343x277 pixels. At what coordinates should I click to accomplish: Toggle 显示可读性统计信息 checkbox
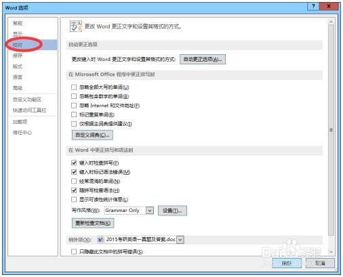click(74, 200)
